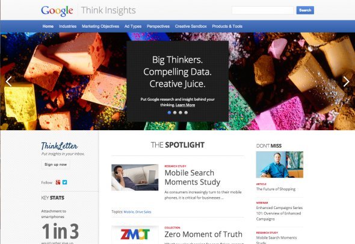Click the Drive Sales topic link
Viewport: 355px width, 244px height.
pyautogui.click(x=143, y=212)
